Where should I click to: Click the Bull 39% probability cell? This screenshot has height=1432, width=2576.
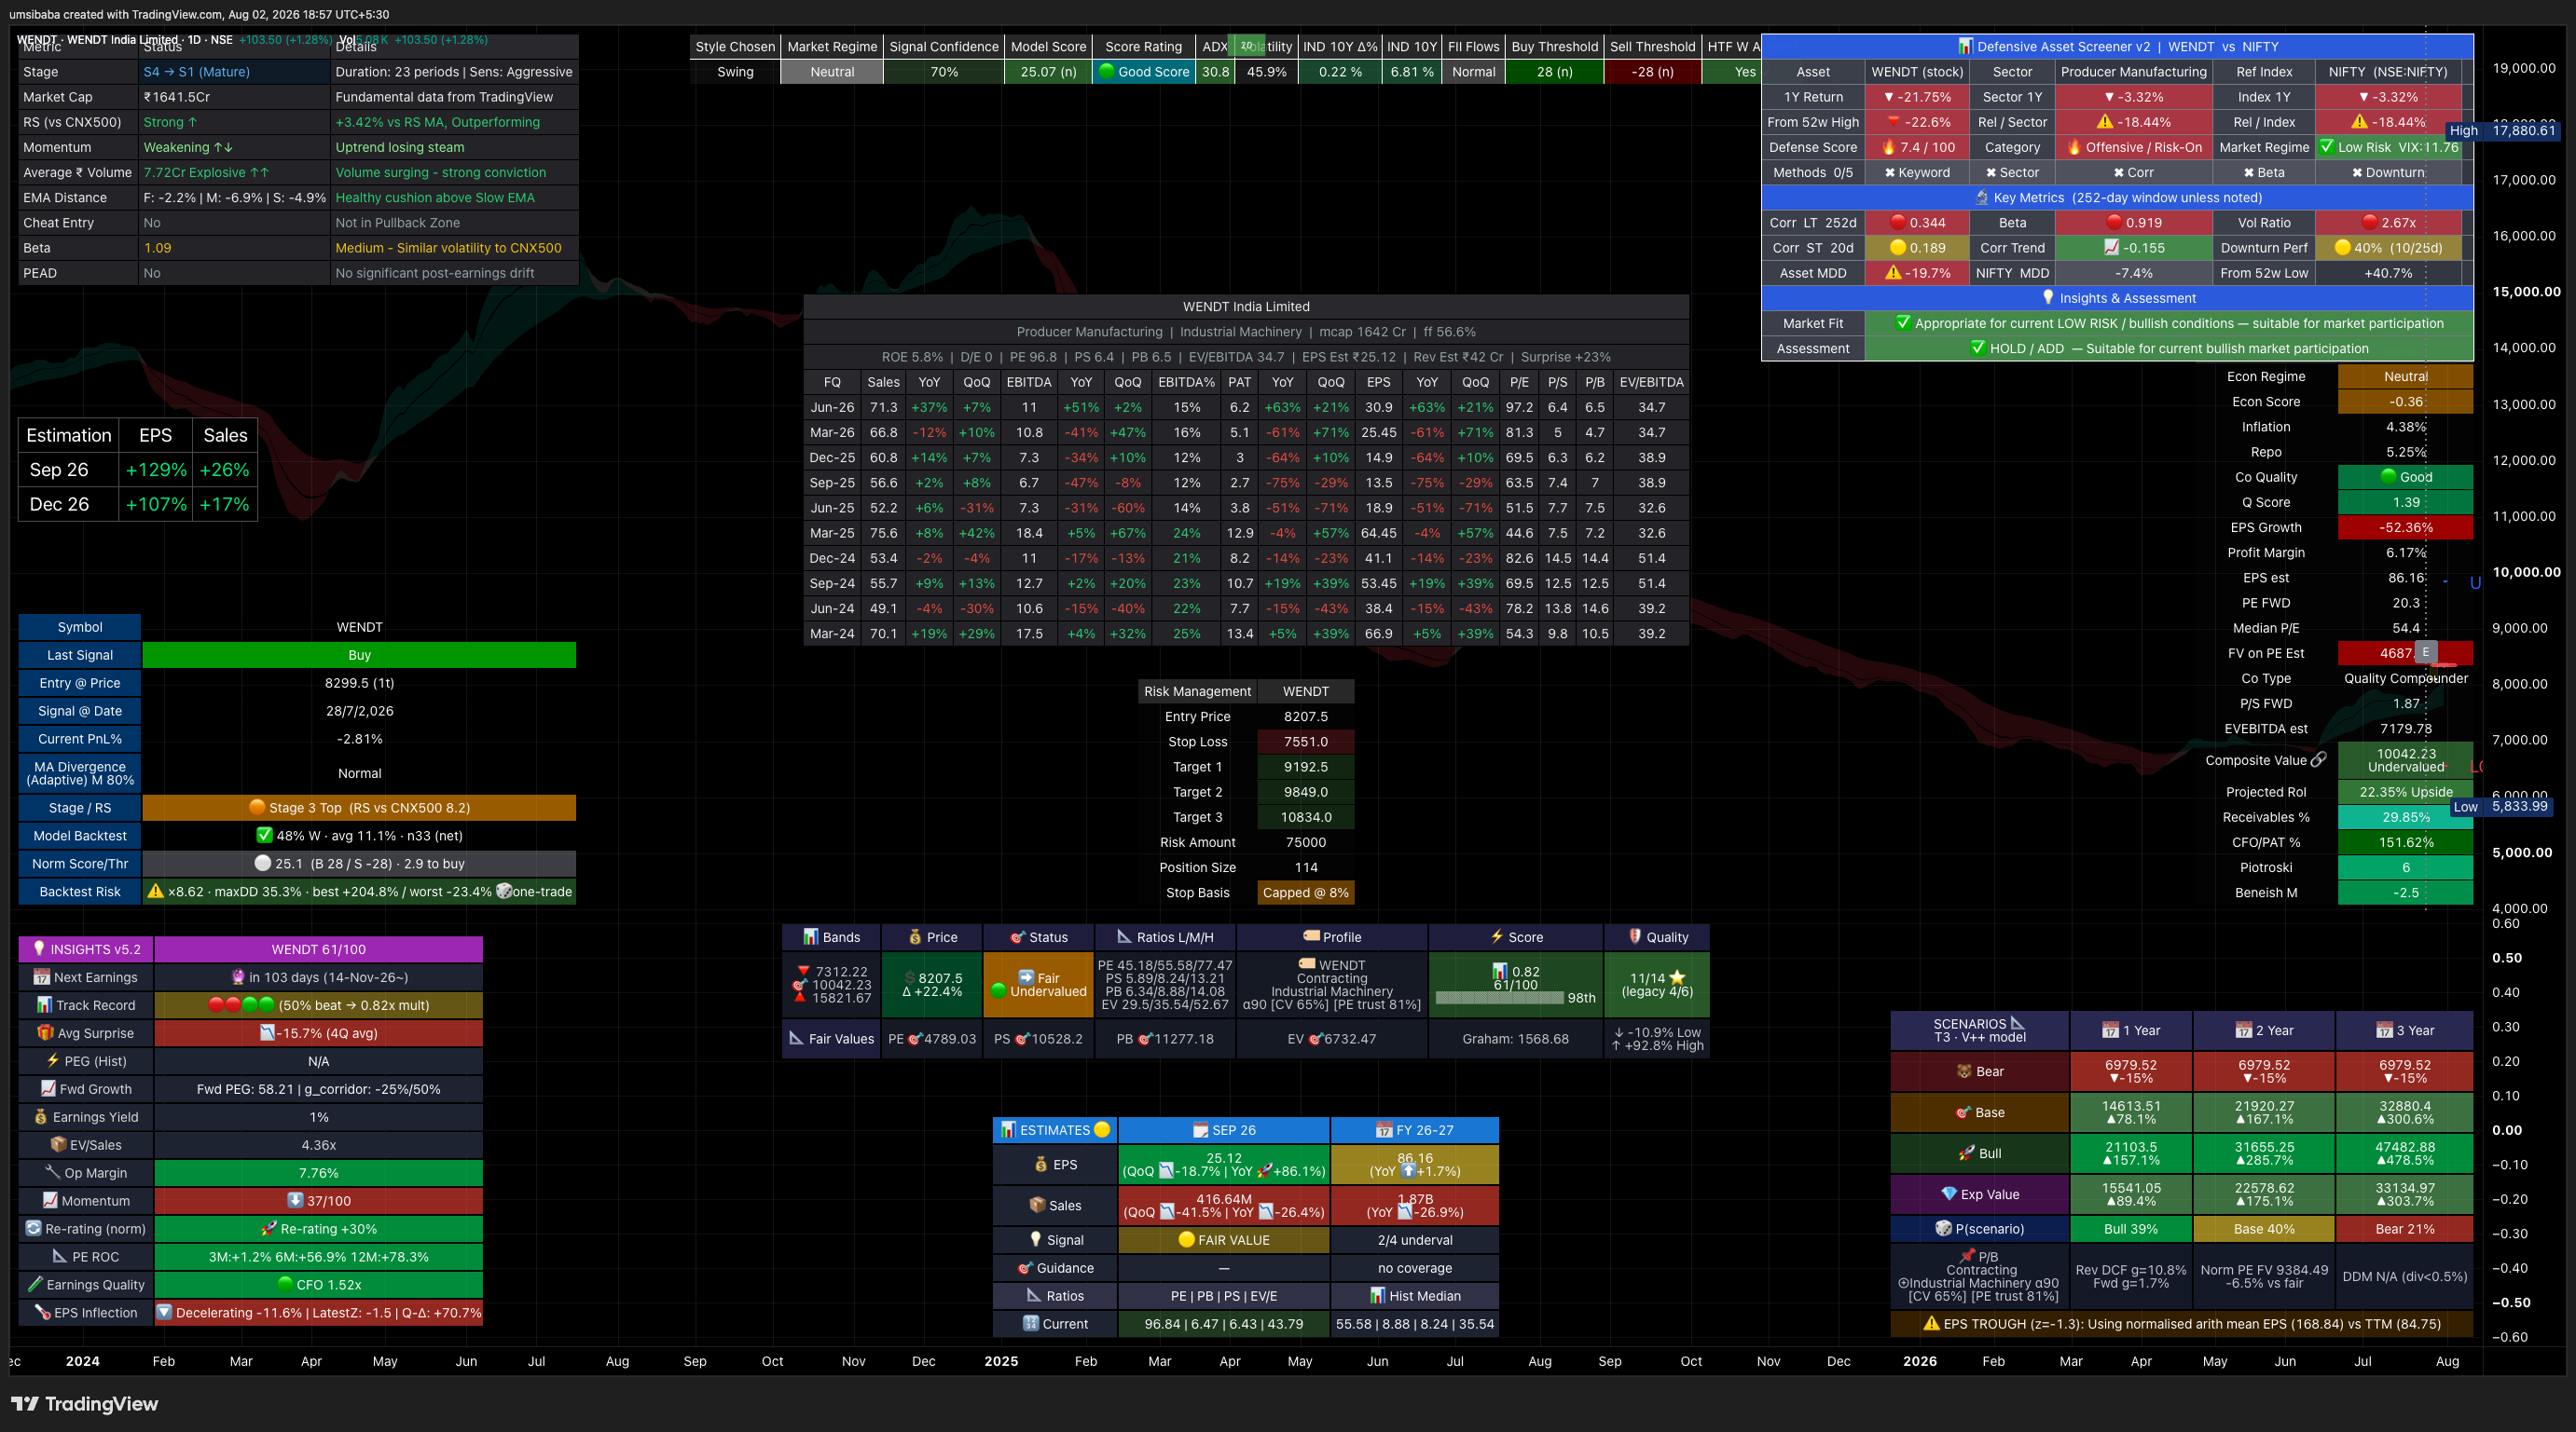(2130, 1228)
